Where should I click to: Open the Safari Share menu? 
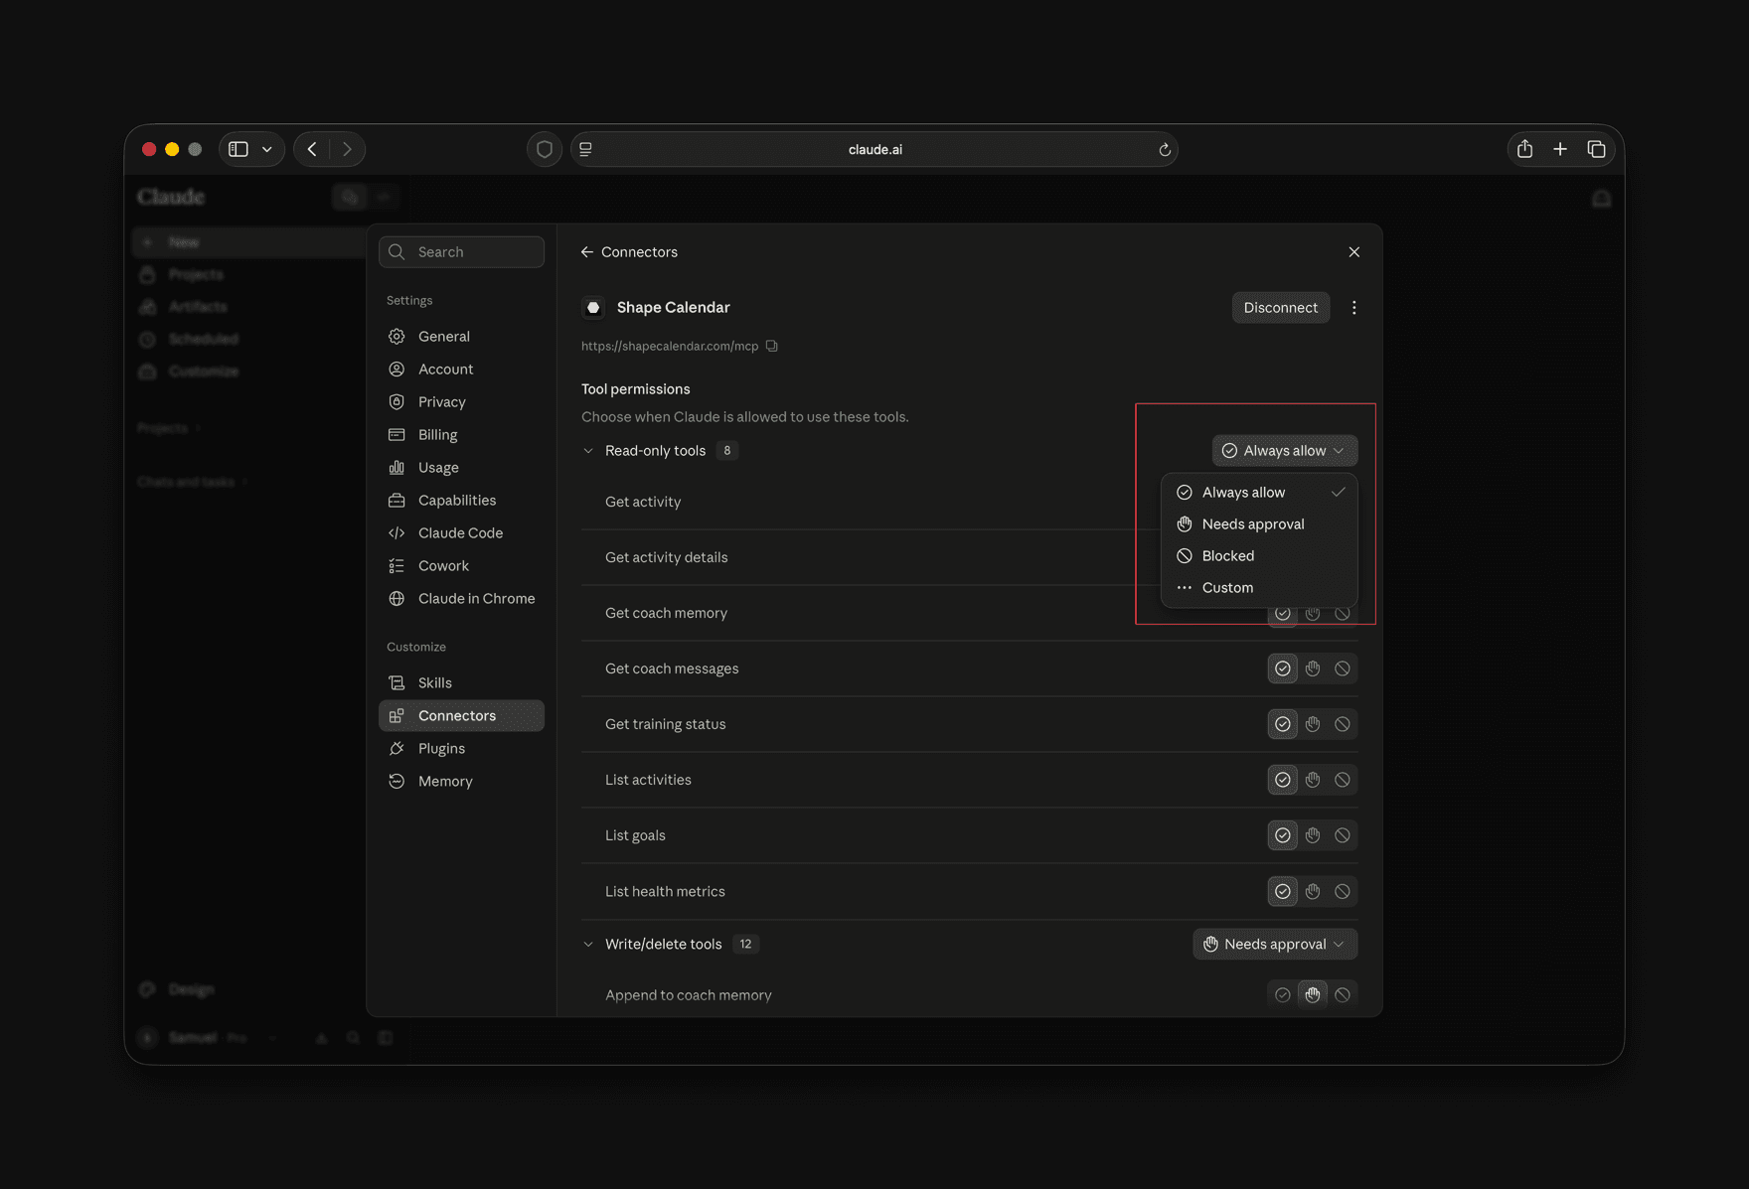[x=1524, y=149]
